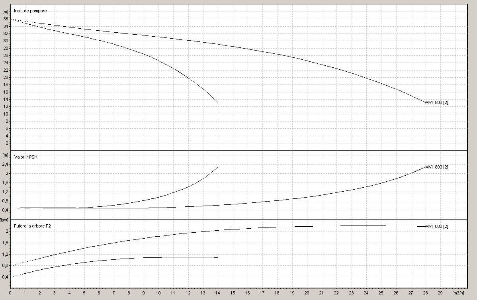Select flow axis tick value 28
Viewport: 477px width, 300px height.
[425, 293]
